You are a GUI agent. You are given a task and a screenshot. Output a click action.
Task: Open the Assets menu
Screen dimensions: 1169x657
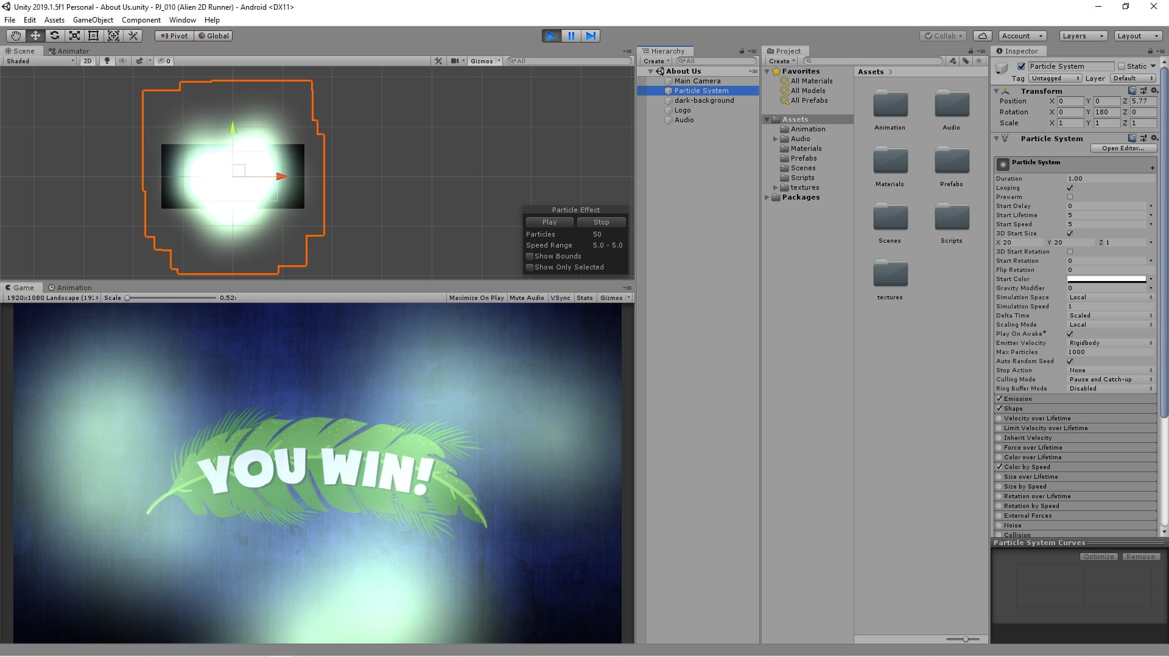(x=54, y=20)
